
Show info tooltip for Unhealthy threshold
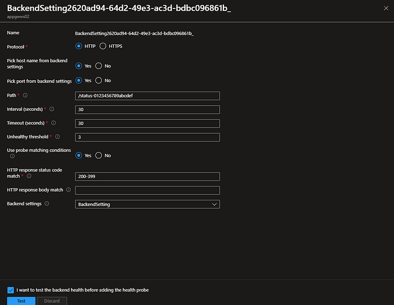57,136
